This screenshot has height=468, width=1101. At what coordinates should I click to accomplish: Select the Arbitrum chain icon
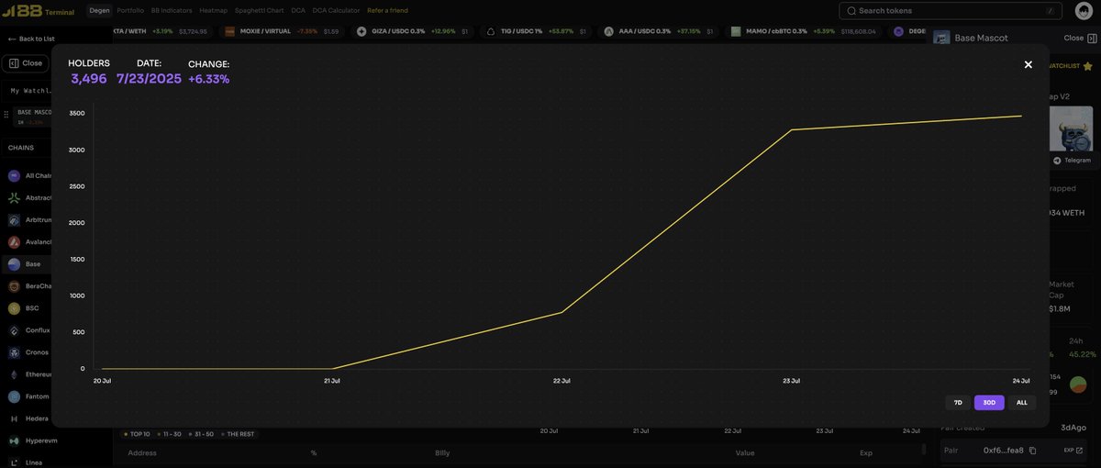pos(14,220)
